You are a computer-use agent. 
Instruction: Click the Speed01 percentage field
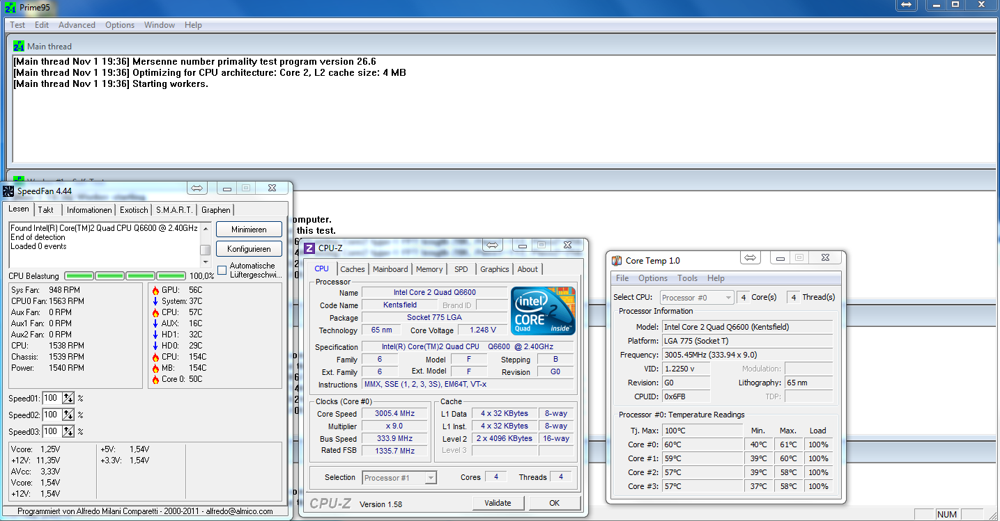[x=51, y=399]
